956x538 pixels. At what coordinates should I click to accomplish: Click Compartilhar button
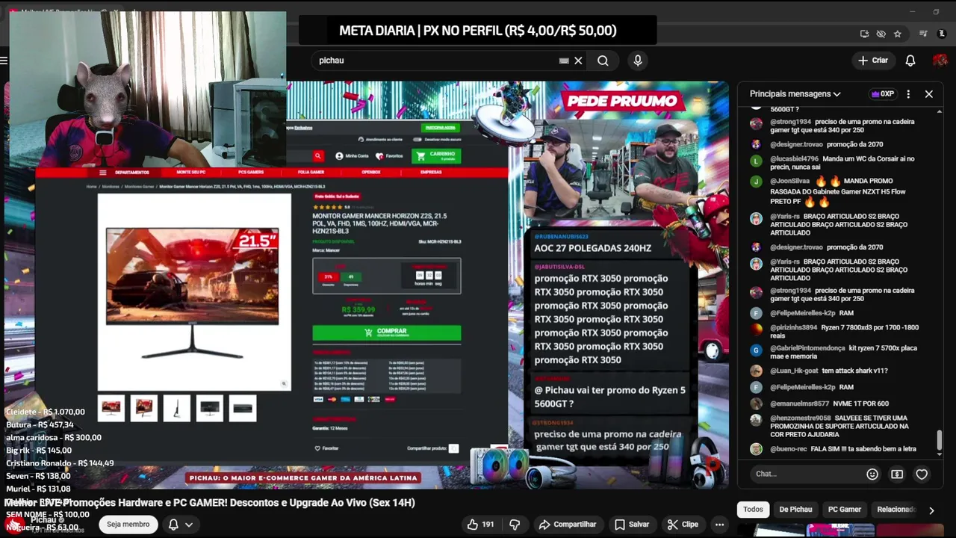(x=567, y=525)
